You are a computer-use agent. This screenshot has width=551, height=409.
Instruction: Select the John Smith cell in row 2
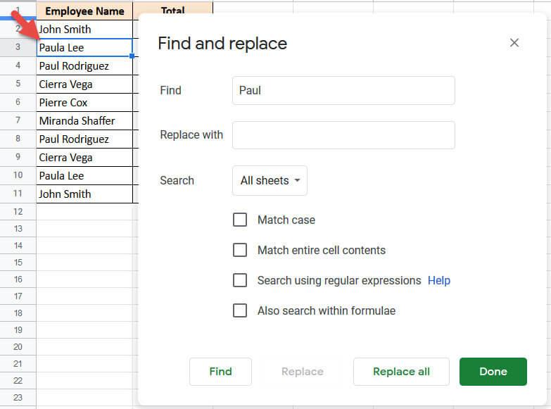pyautogui.click(x=84, y=29)
